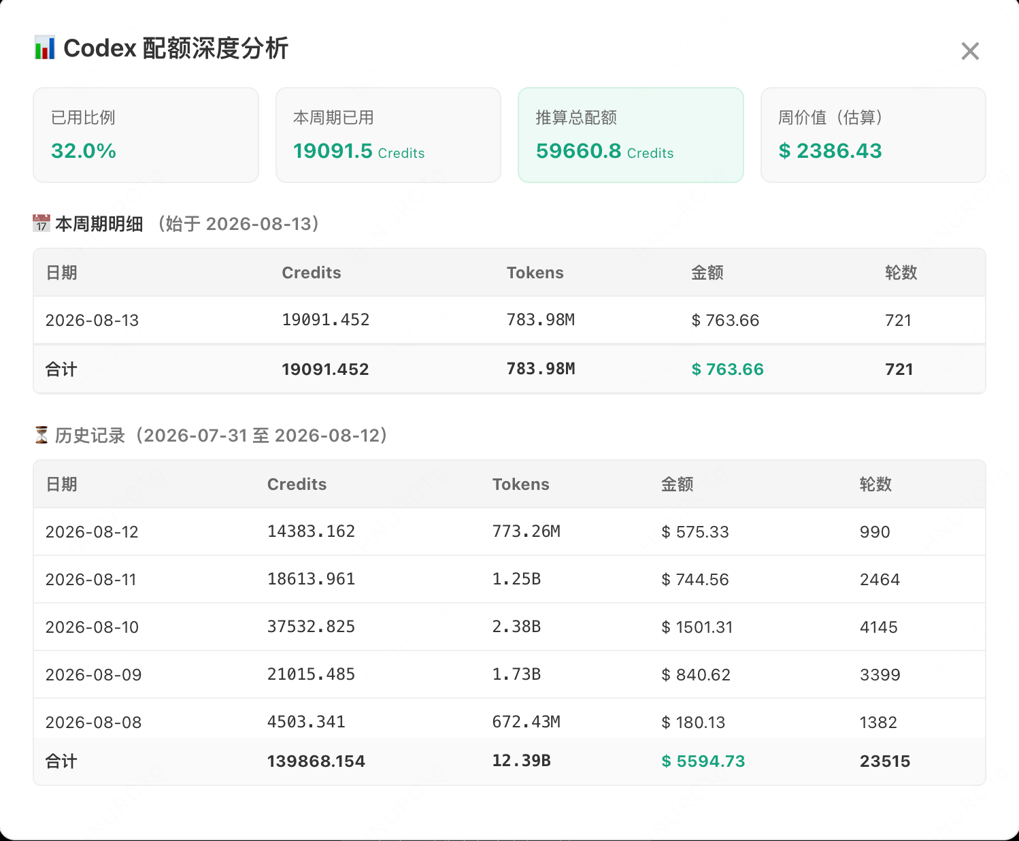Select the 2026-08-13 date cell
Viewport: 1019px width, 841px height.
pyautogui.click(x=92, y=320)
